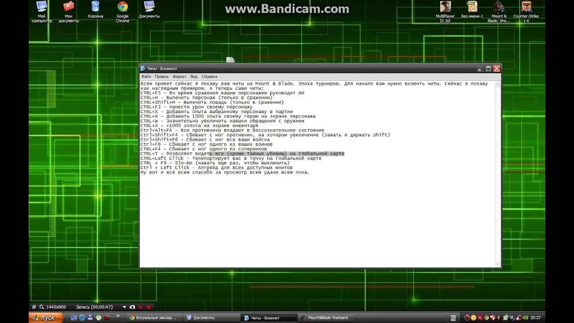The width and height of the screenshot is (574, 323).
Task: Click the line 'CTRL+H - Вылечить персонаж'
Action: pos(206,97)
